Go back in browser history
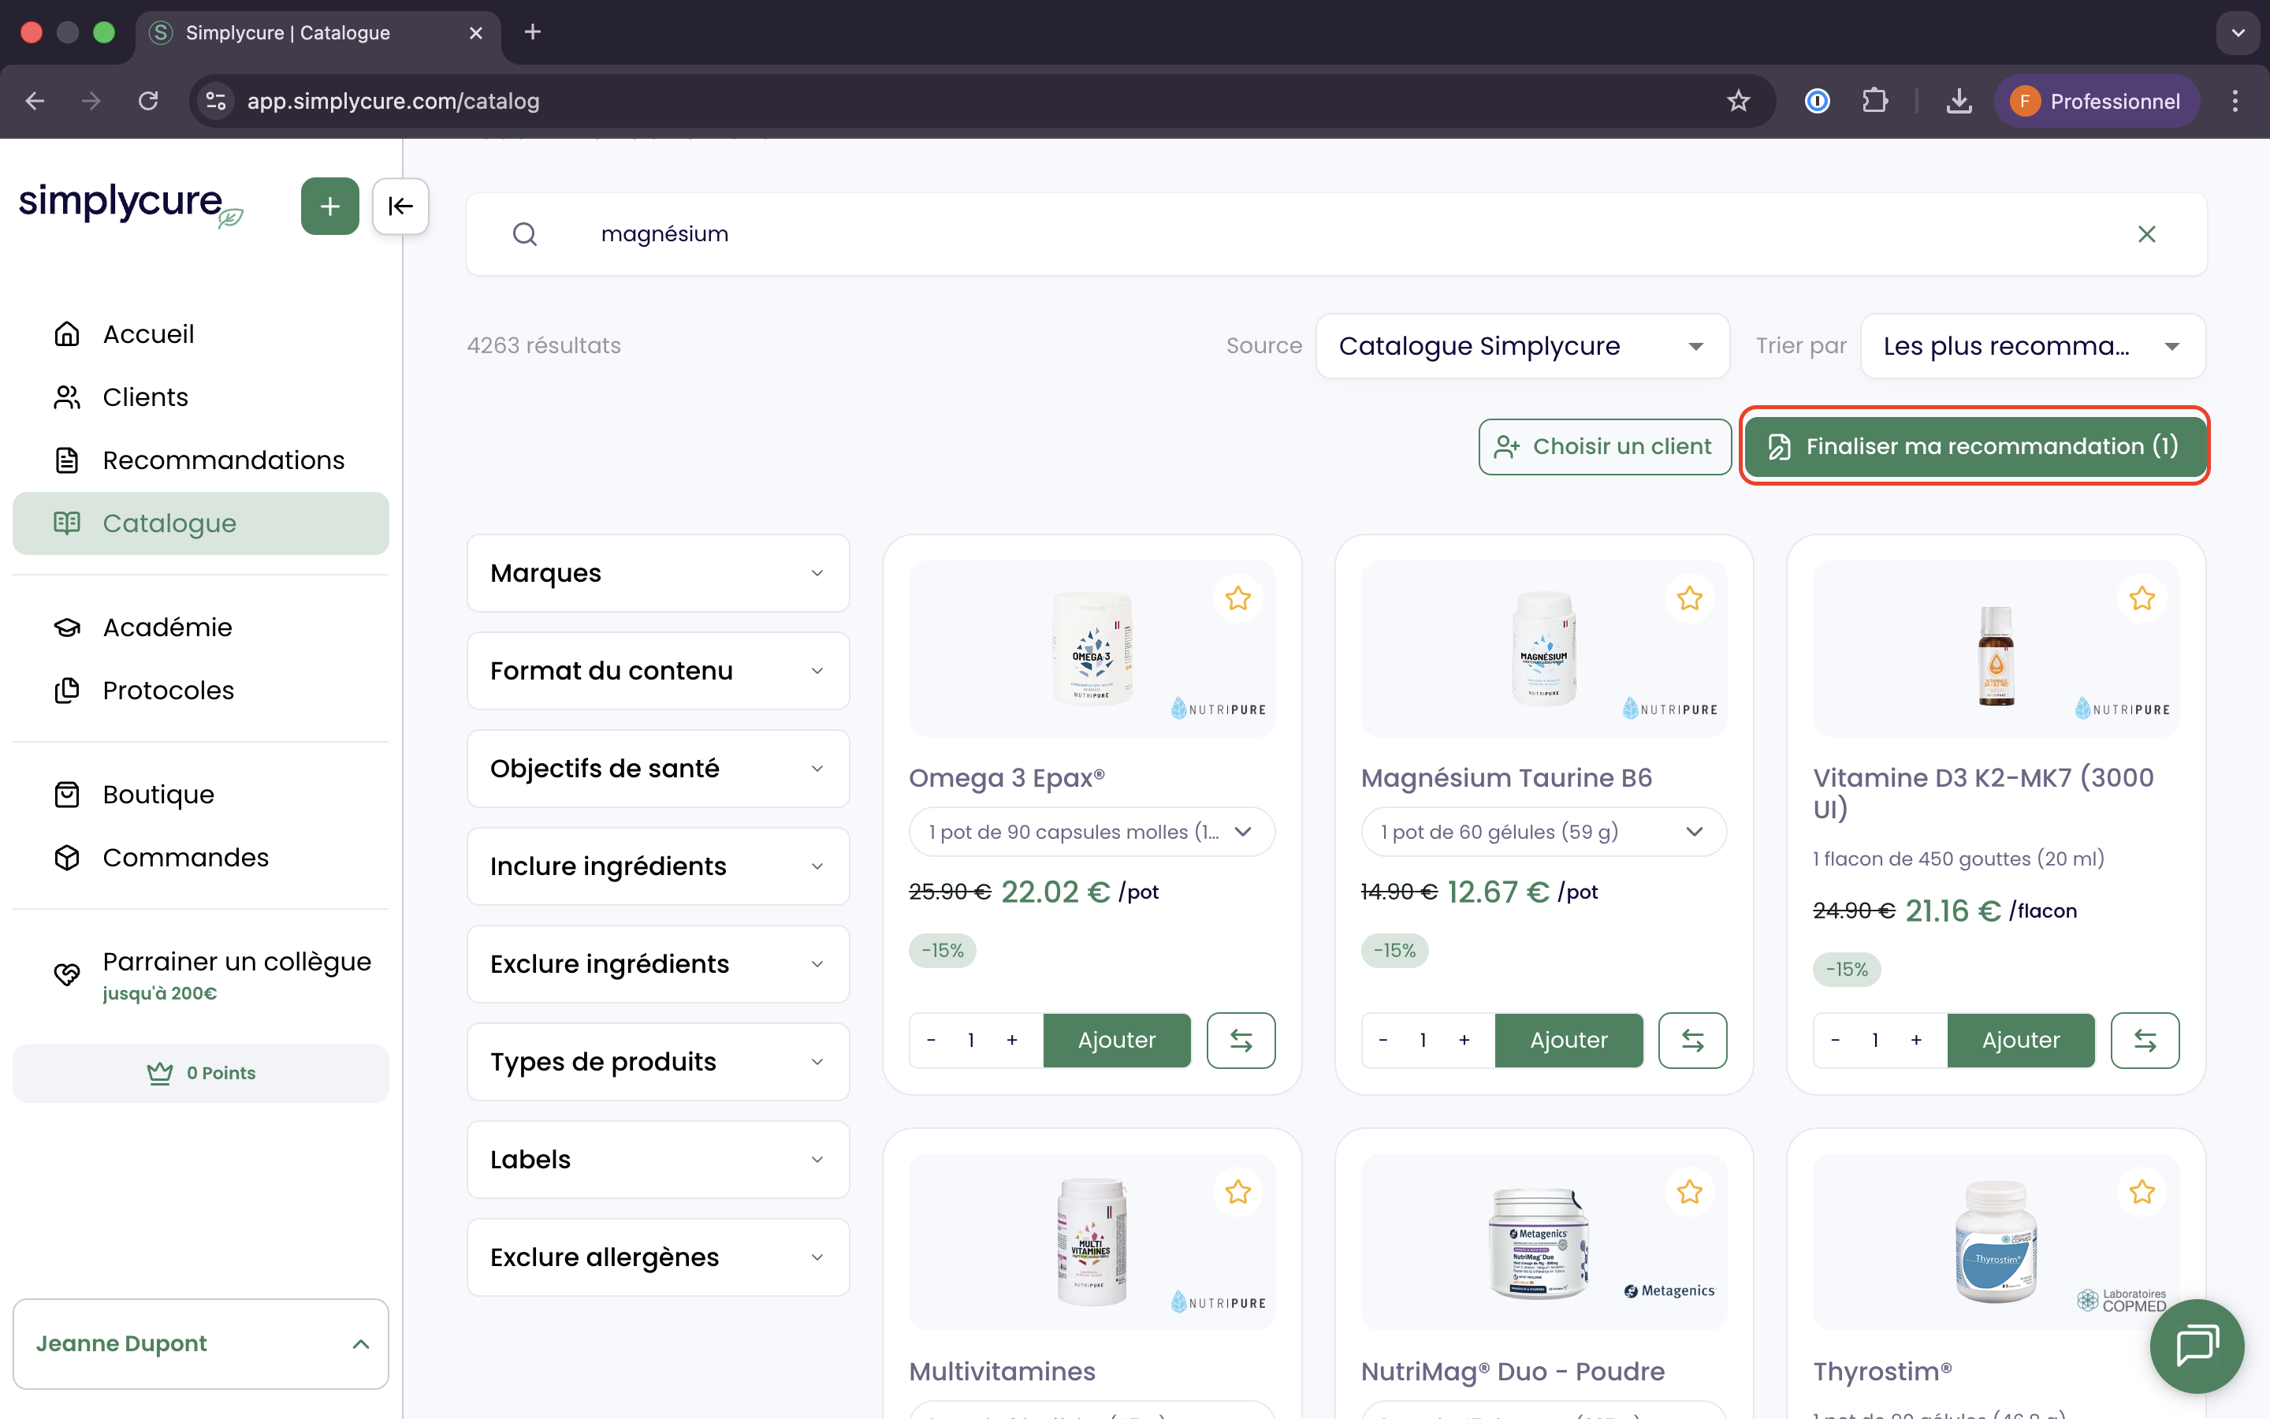 35,102
